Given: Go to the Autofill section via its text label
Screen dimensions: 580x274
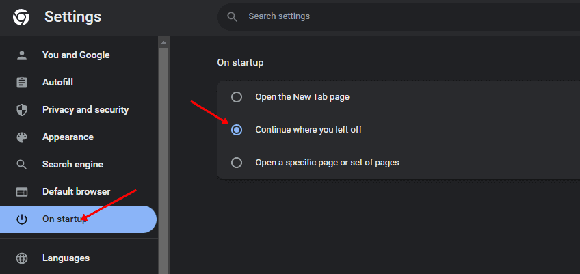Looking at the screenshot, I should 57,83.
